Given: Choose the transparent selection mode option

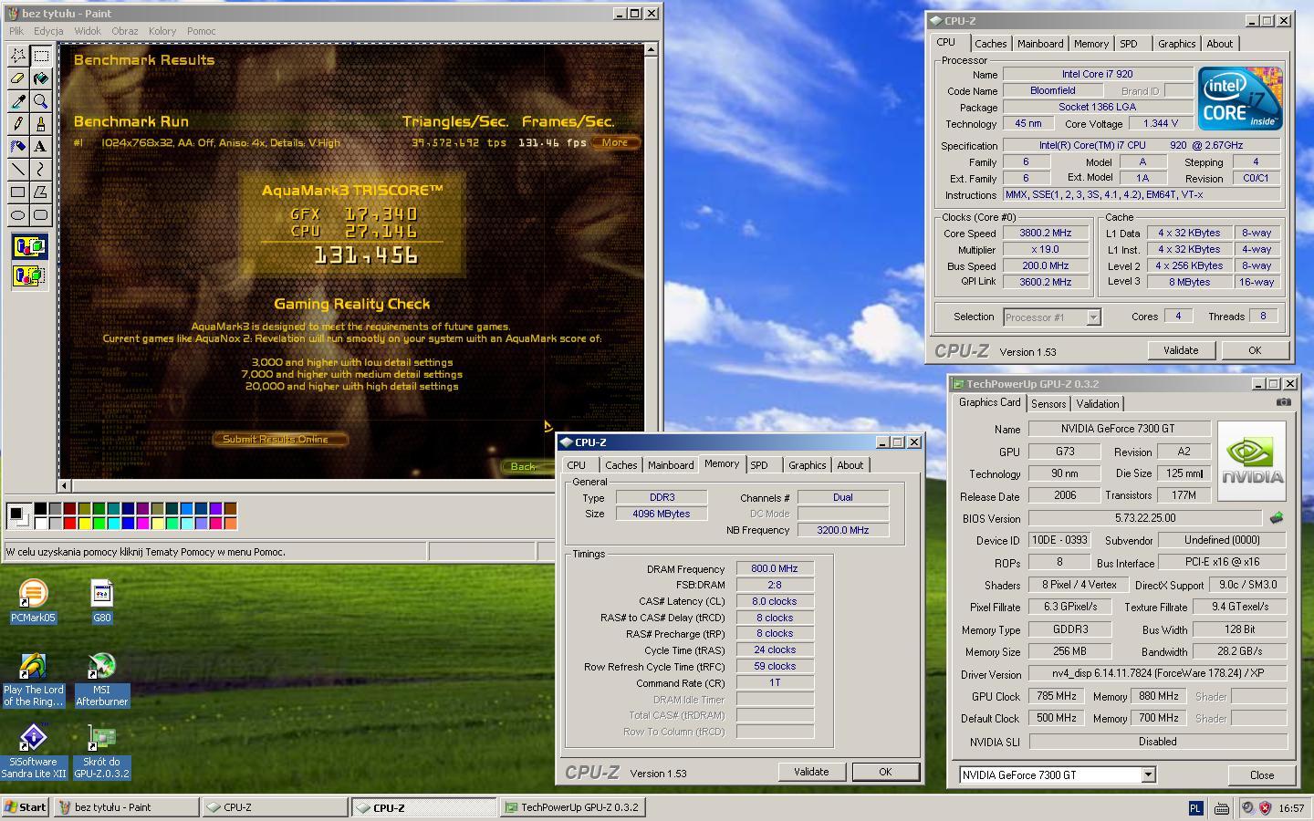Looking at the screenshot, I should [29, 275].
